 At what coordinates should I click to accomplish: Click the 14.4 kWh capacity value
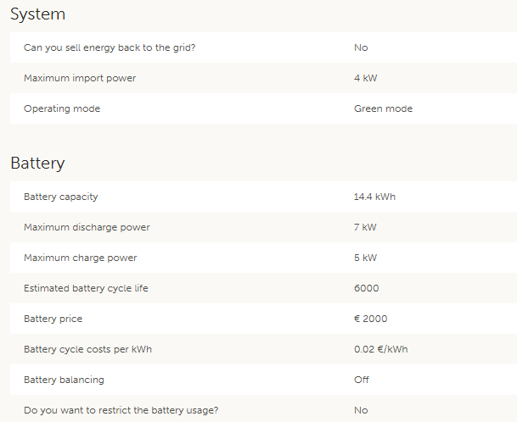374,197
